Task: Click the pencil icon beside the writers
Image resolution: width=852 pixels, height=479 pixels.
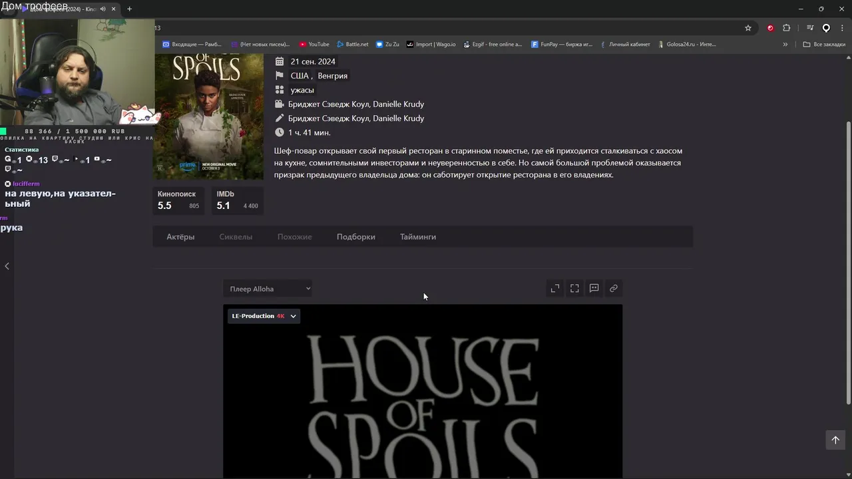Action: click(280, 118)
